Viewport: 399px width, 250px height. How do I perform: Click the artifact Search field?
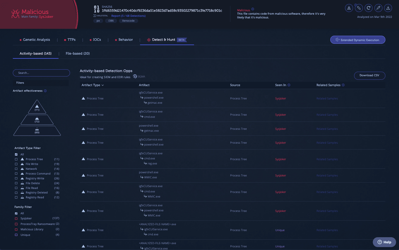click(x=41, y=73)
